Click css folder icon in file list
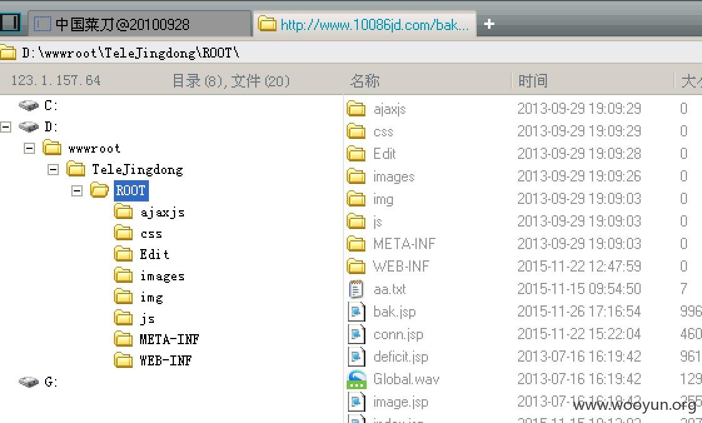Viewport: 702px width, 423px height. tap(357, 131)
